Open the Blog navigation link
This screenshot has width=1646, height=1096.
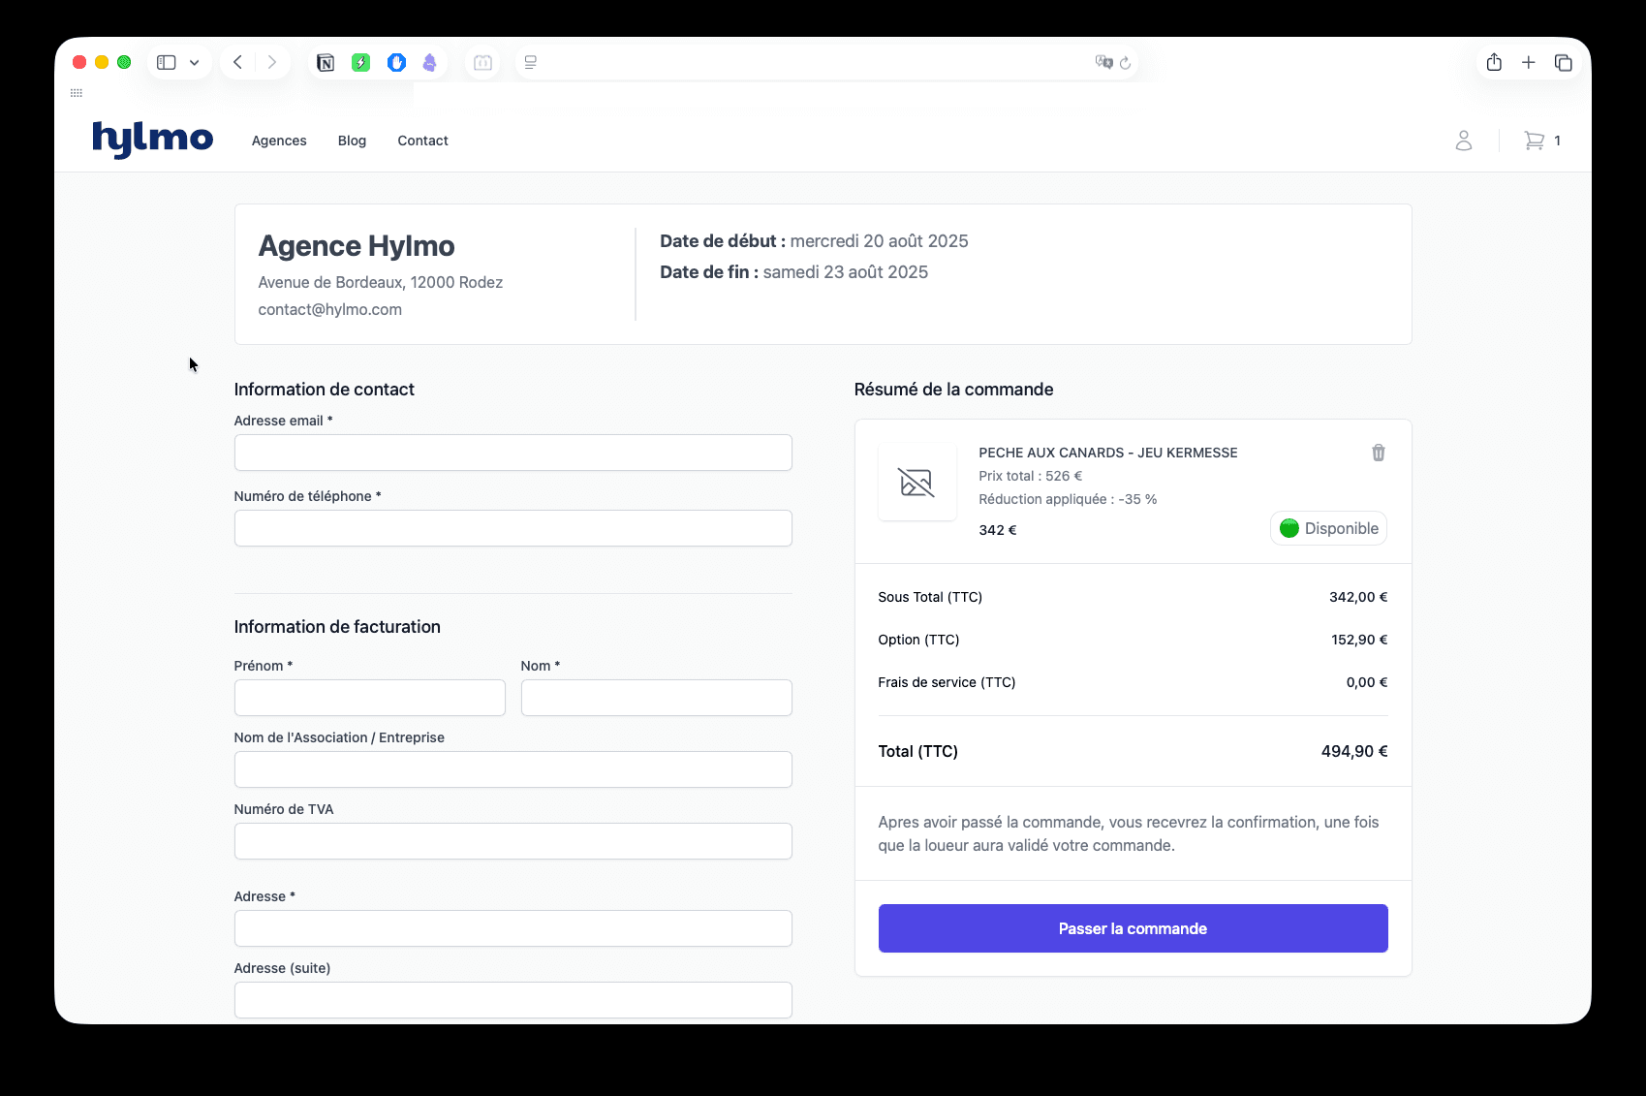coord(352,141)
